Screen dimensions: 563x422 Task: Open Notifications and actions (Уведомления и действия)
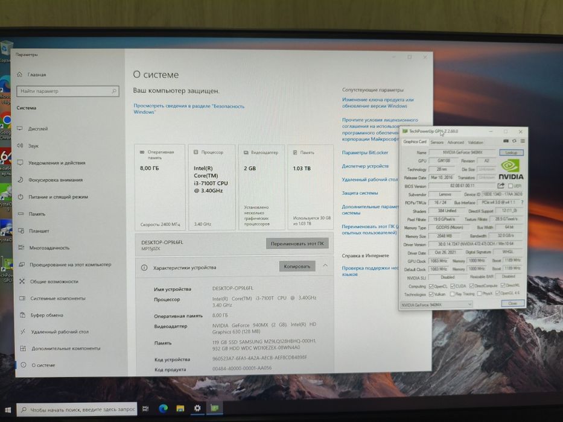coord(57,163)
